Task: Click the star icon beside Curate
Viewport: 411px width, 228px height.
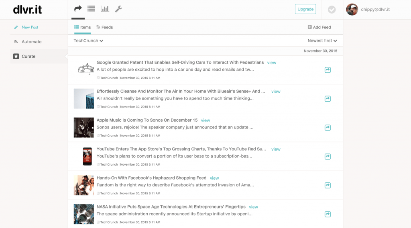Action: pos(16,56)
